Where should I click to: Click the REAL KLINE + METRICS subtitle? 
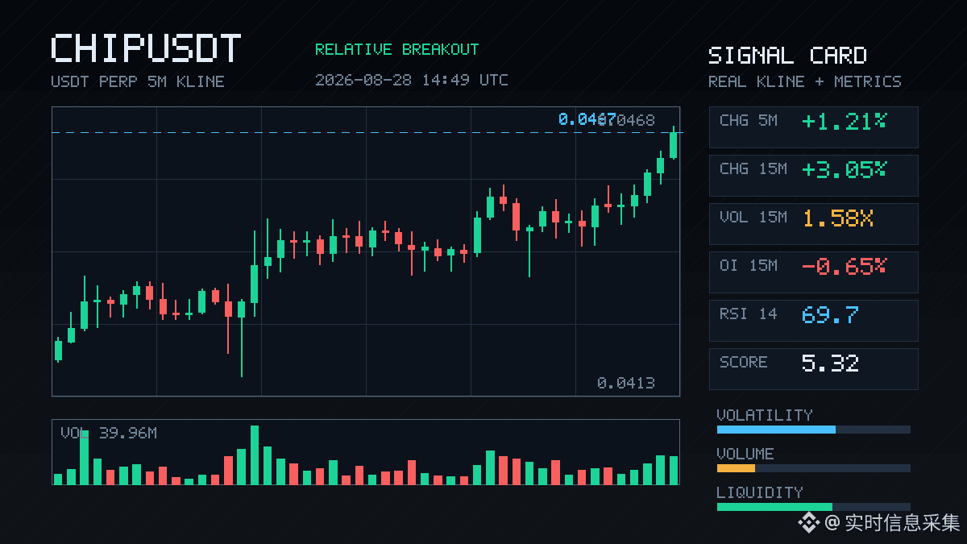coord(805,81)
